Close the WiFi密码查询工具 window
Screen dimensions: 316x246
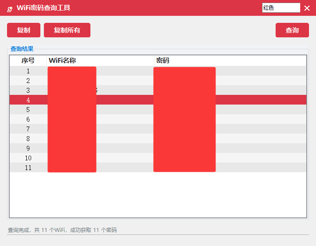click(x=307, y=8)
